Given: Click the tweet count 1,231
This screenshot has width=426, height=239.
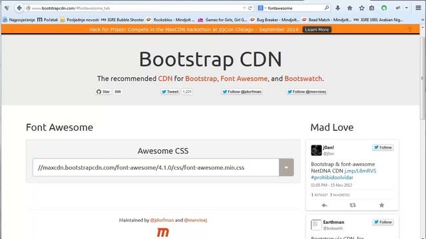Looking at the screenshot, I should pyautogui.click(x=187, y=92).
